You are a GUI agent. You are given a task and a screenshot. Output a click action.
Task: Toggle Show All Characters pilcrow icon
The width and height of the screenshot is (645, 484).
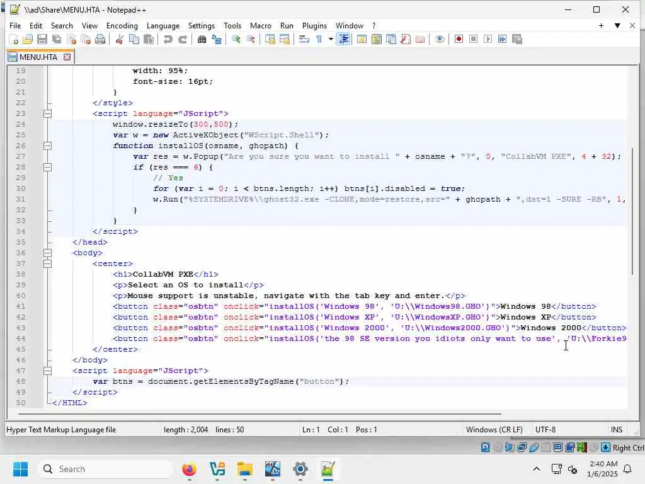coord(319,40)
